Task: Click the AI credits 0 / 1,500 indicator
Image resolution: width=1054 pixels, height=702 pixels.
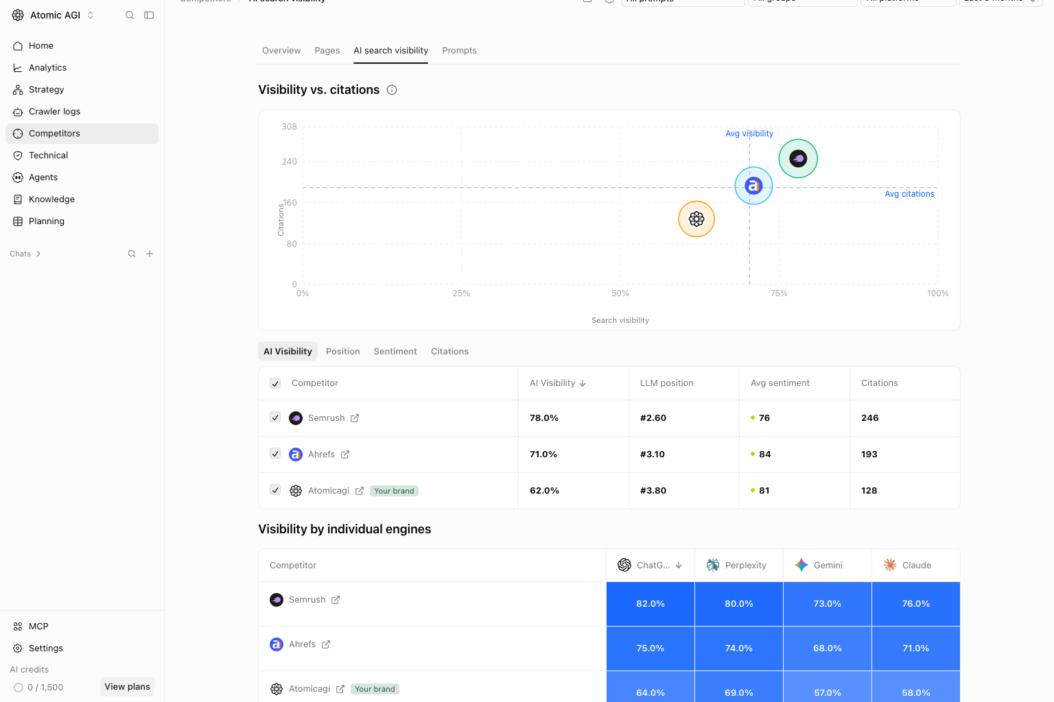Action: (38, 688)
